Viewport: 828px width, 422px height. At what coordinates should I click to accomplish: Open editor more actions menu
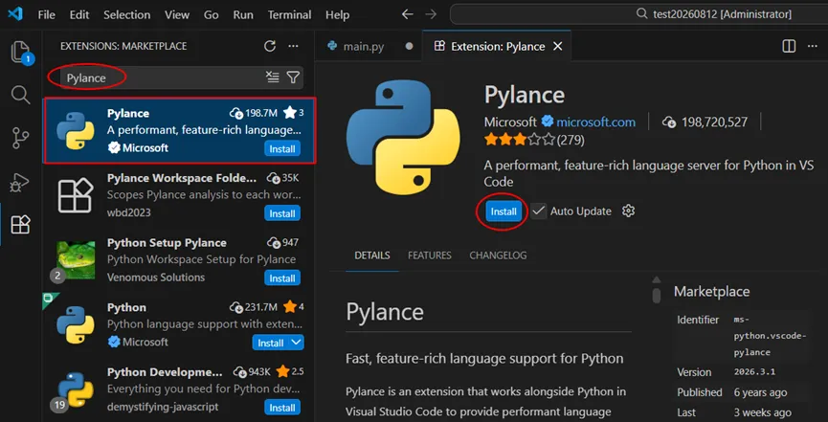[812, 46]
